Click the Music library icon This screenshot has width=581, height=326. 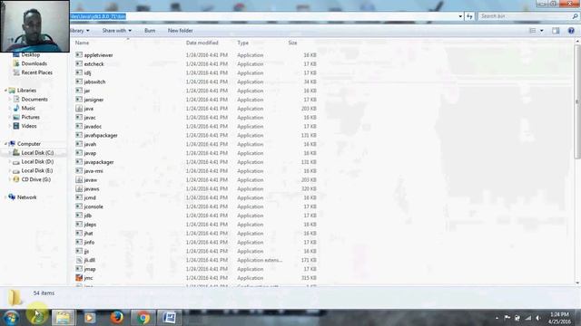[16, 108]
